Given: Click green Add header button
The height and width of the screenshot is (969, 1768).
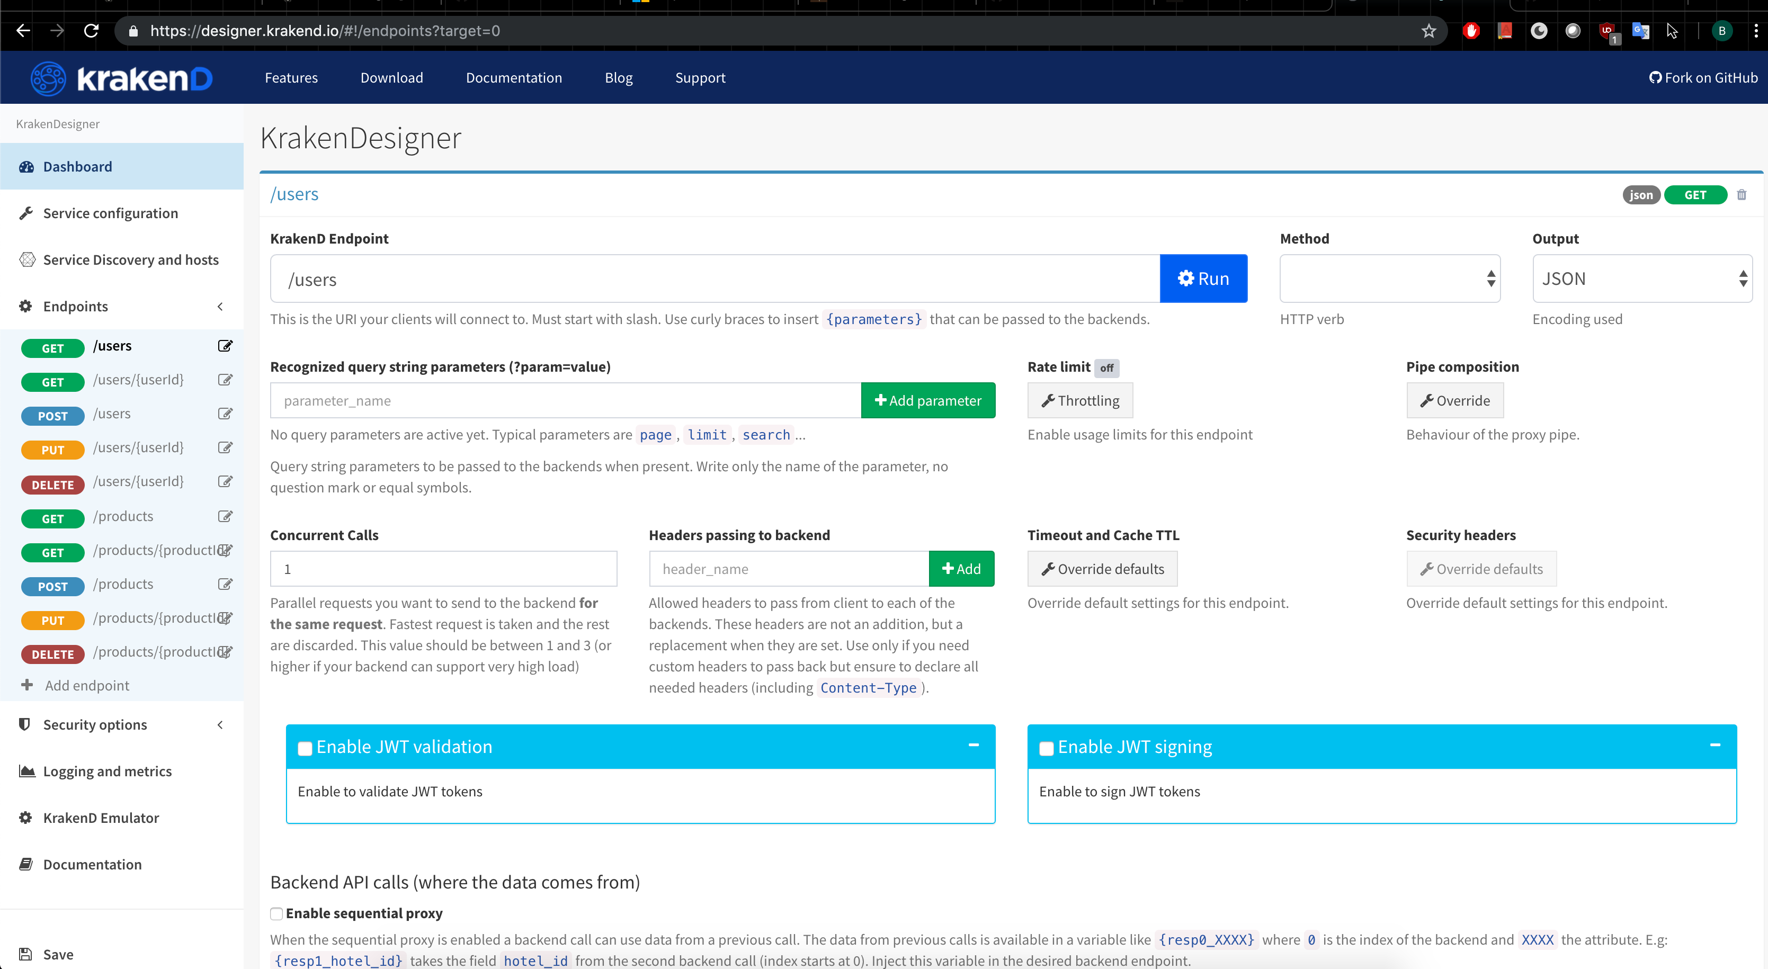Looking at the screenshot, I should click(961, 569).
